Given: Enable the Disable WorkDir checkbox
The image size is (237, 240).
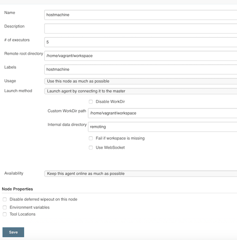Looking at the screenshot, I should (91, 102).
